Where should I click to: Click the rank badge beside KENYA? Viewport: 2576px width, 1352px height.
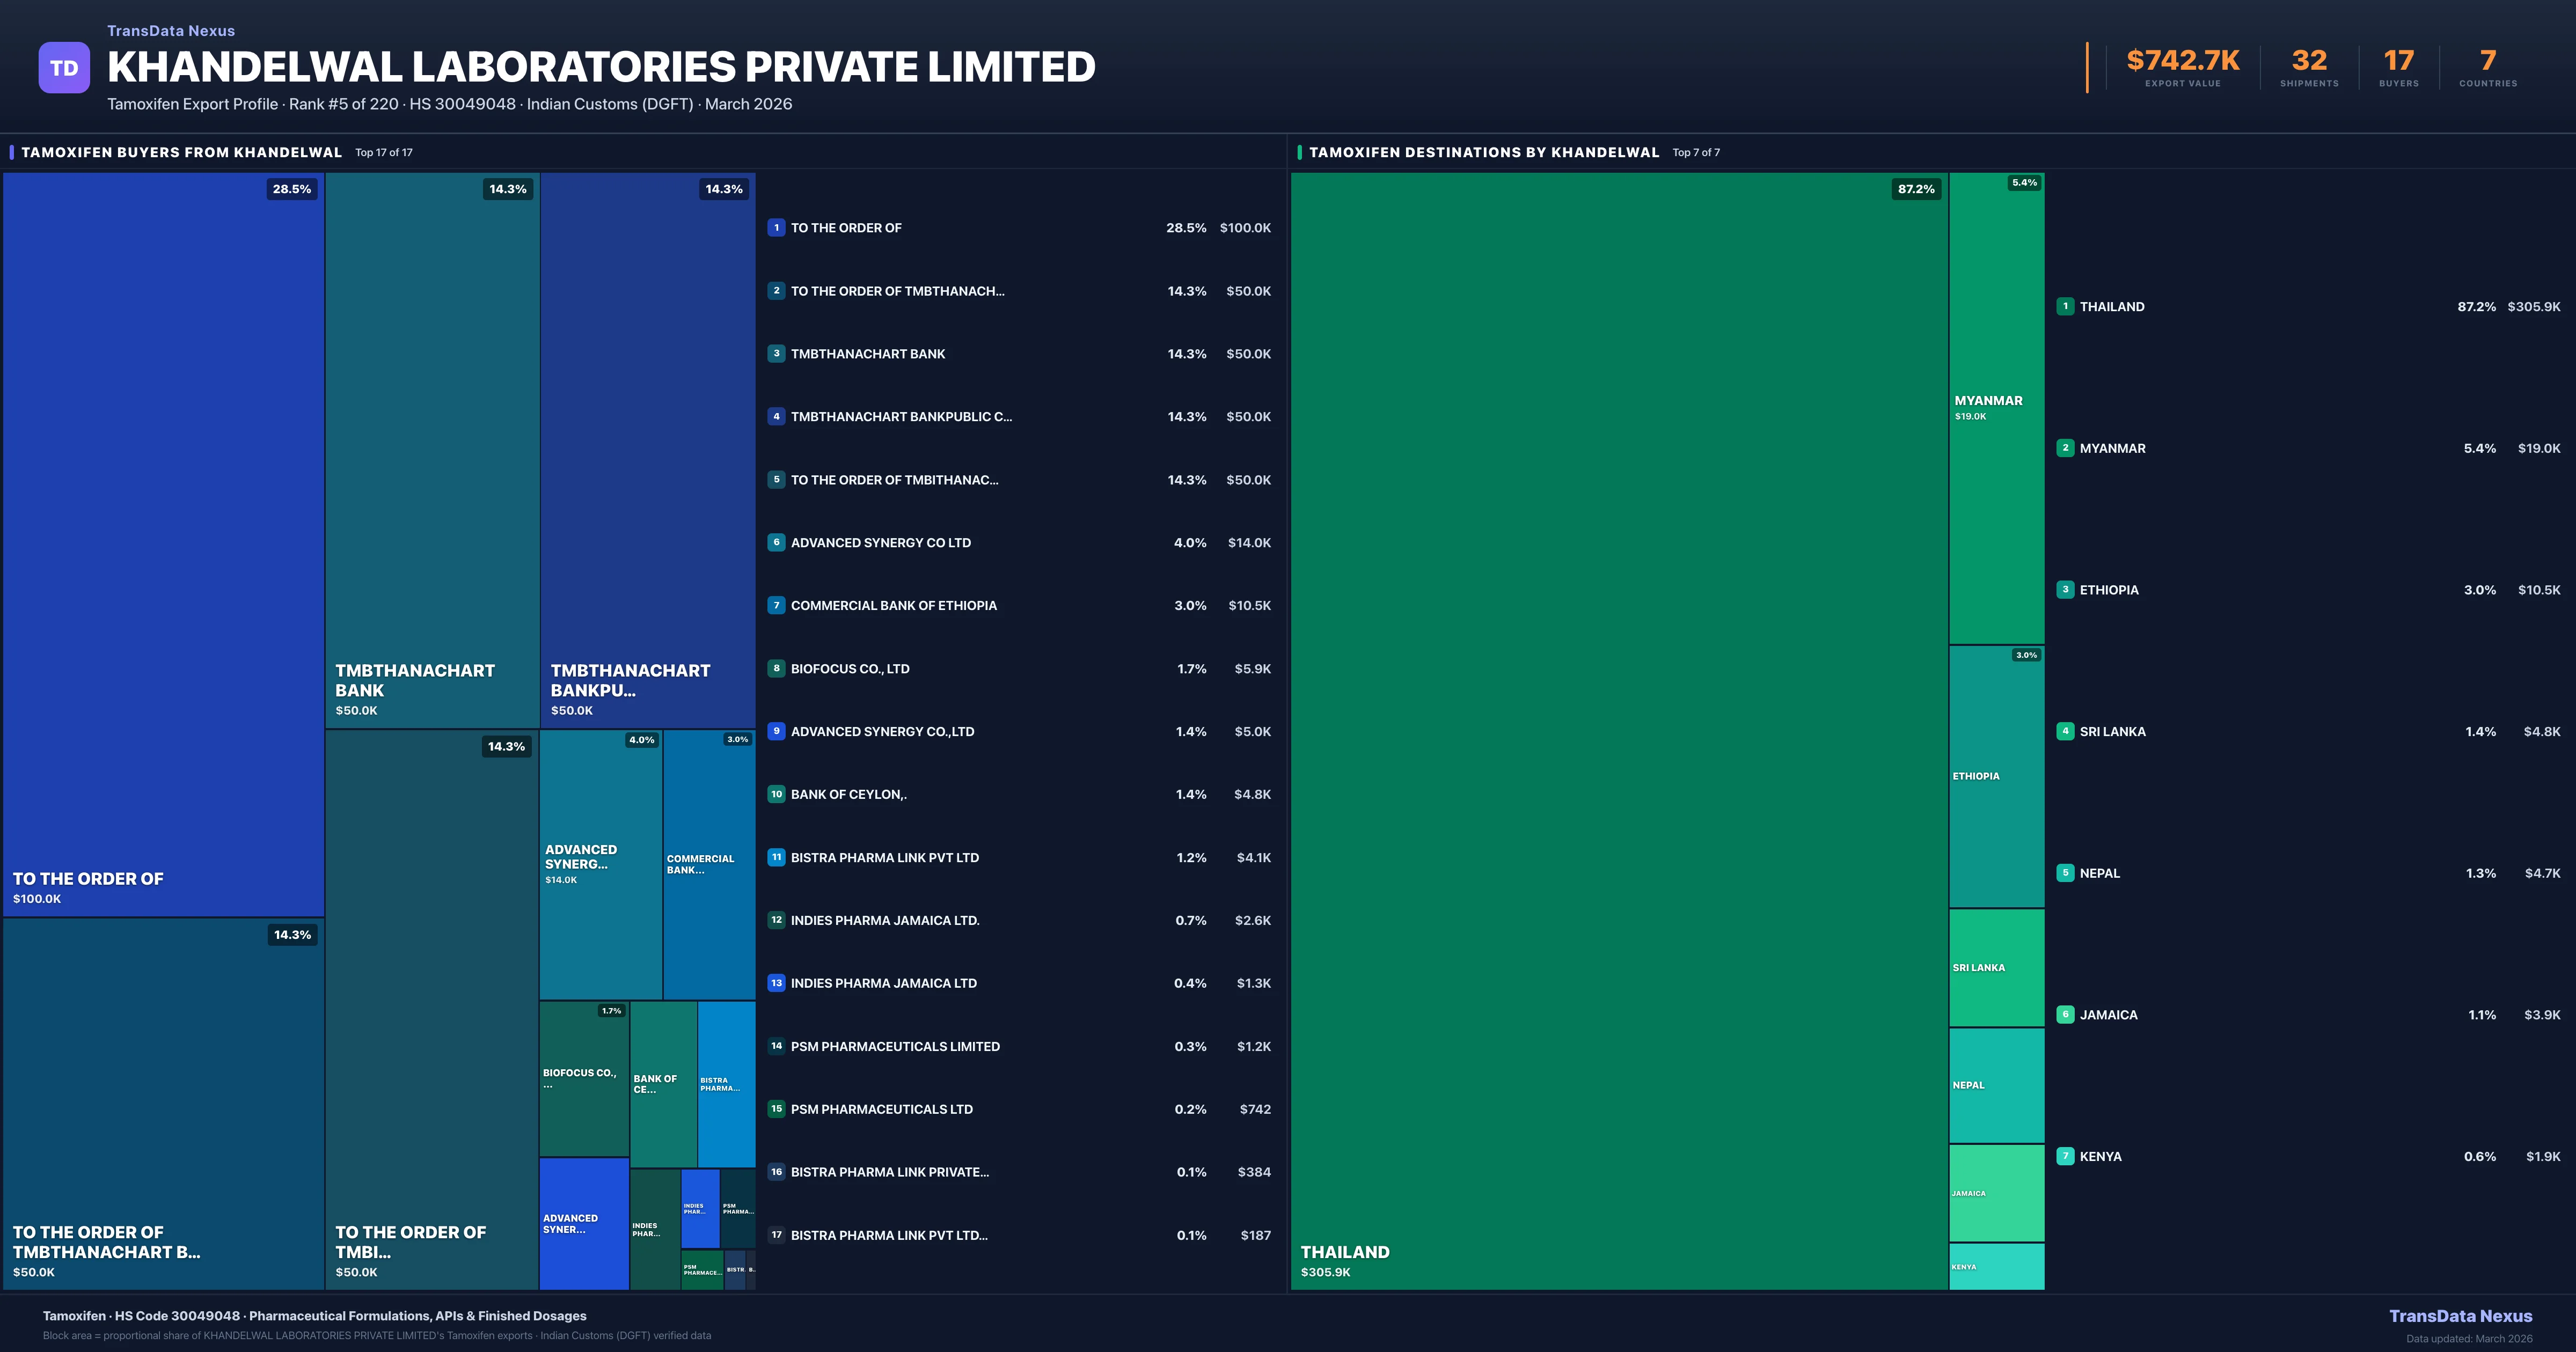pos(2066,1156)
